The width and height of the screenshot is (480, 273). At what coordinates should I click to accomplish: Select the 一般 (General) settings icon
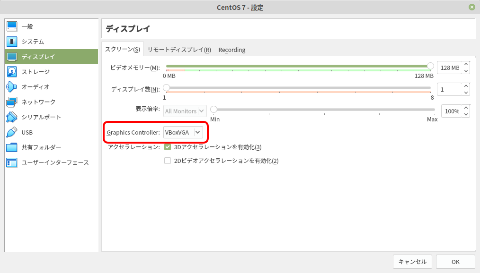(x=12, y=26)
